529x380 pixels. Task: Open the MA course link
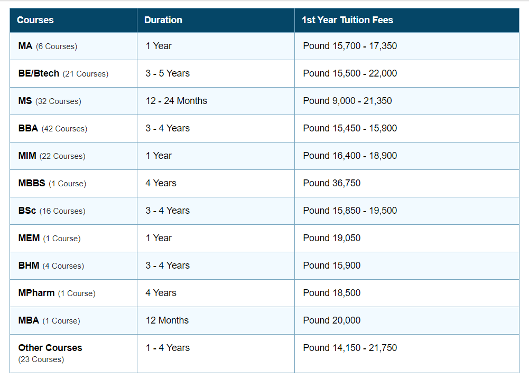(x=25, y=46)
